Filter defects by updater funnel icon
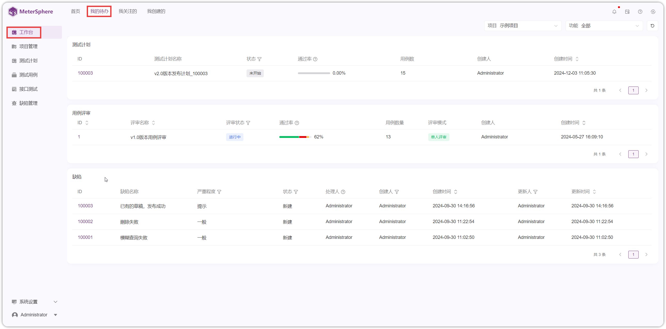This screenshot has height=329, width=666. tap(535, 192)
